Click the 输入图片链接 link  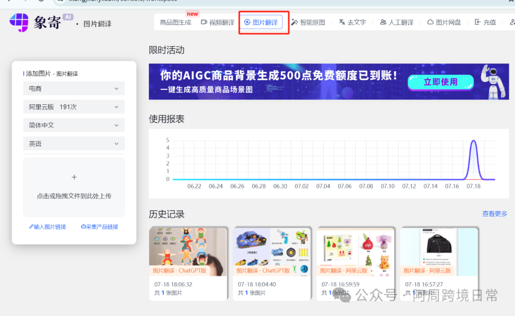click(x=48, y=227)
